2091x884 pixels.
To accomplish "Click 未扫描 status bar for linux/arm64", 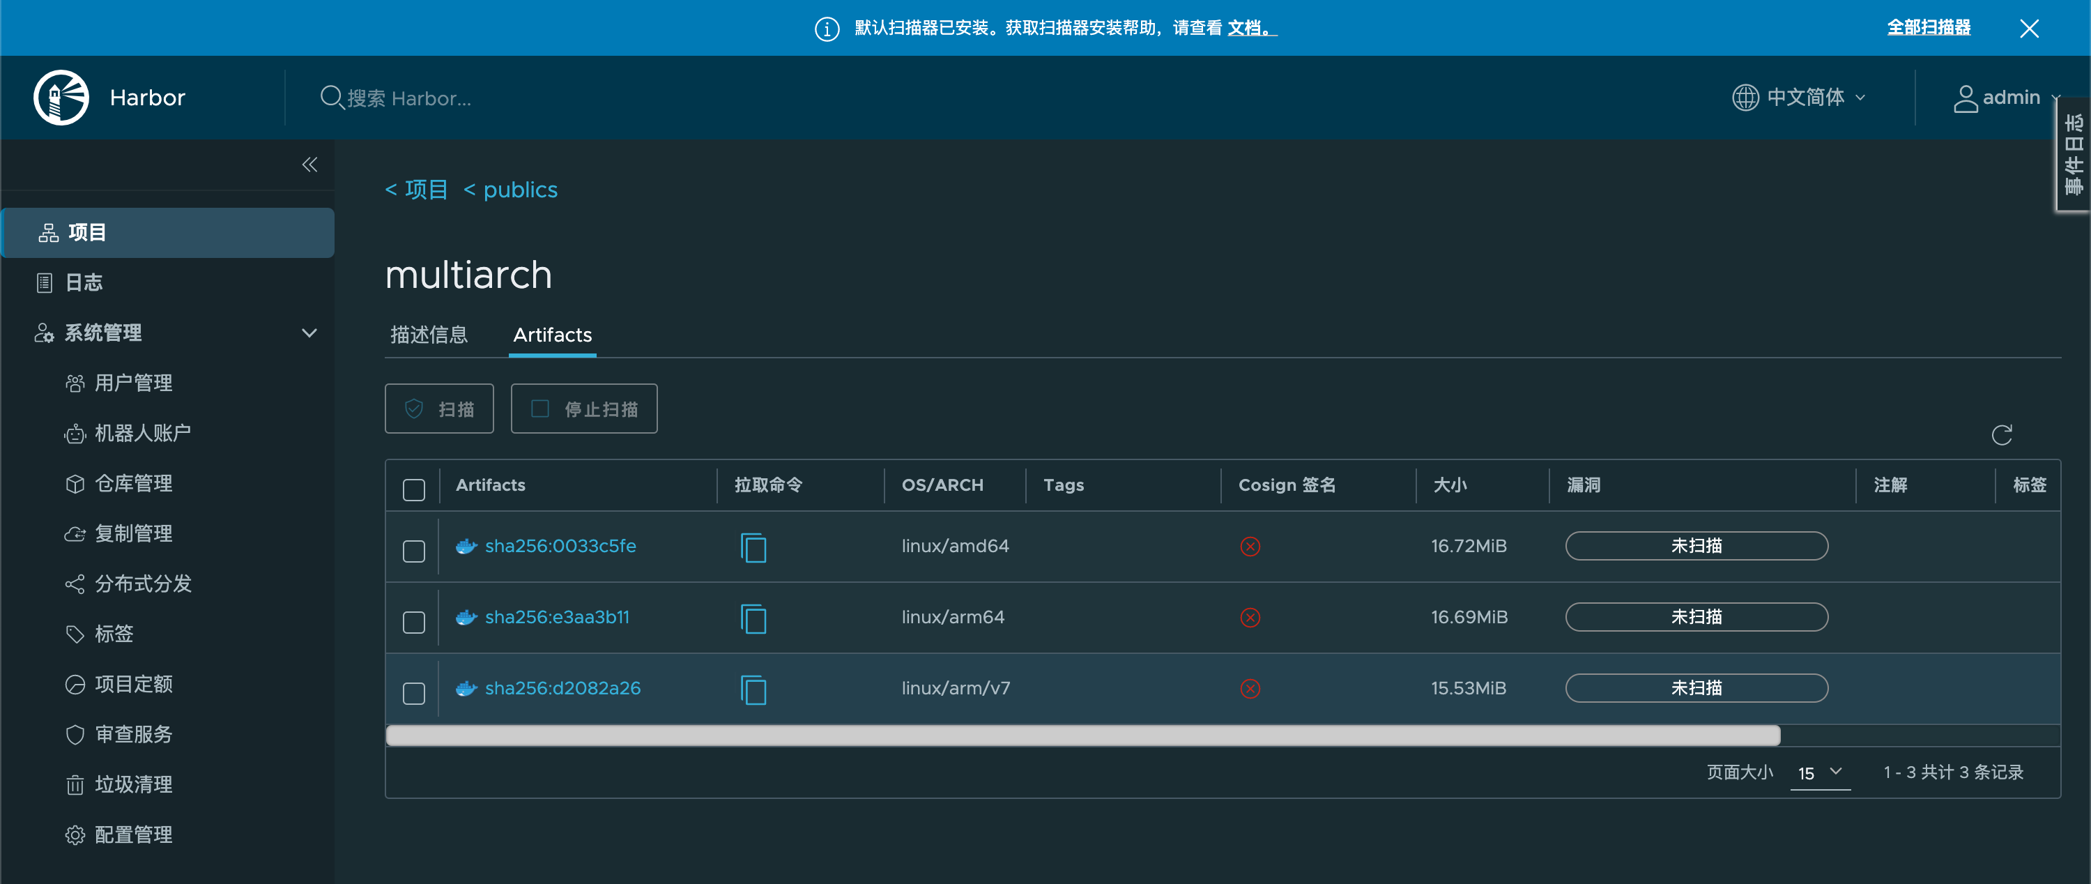I will coord(1696,617).
